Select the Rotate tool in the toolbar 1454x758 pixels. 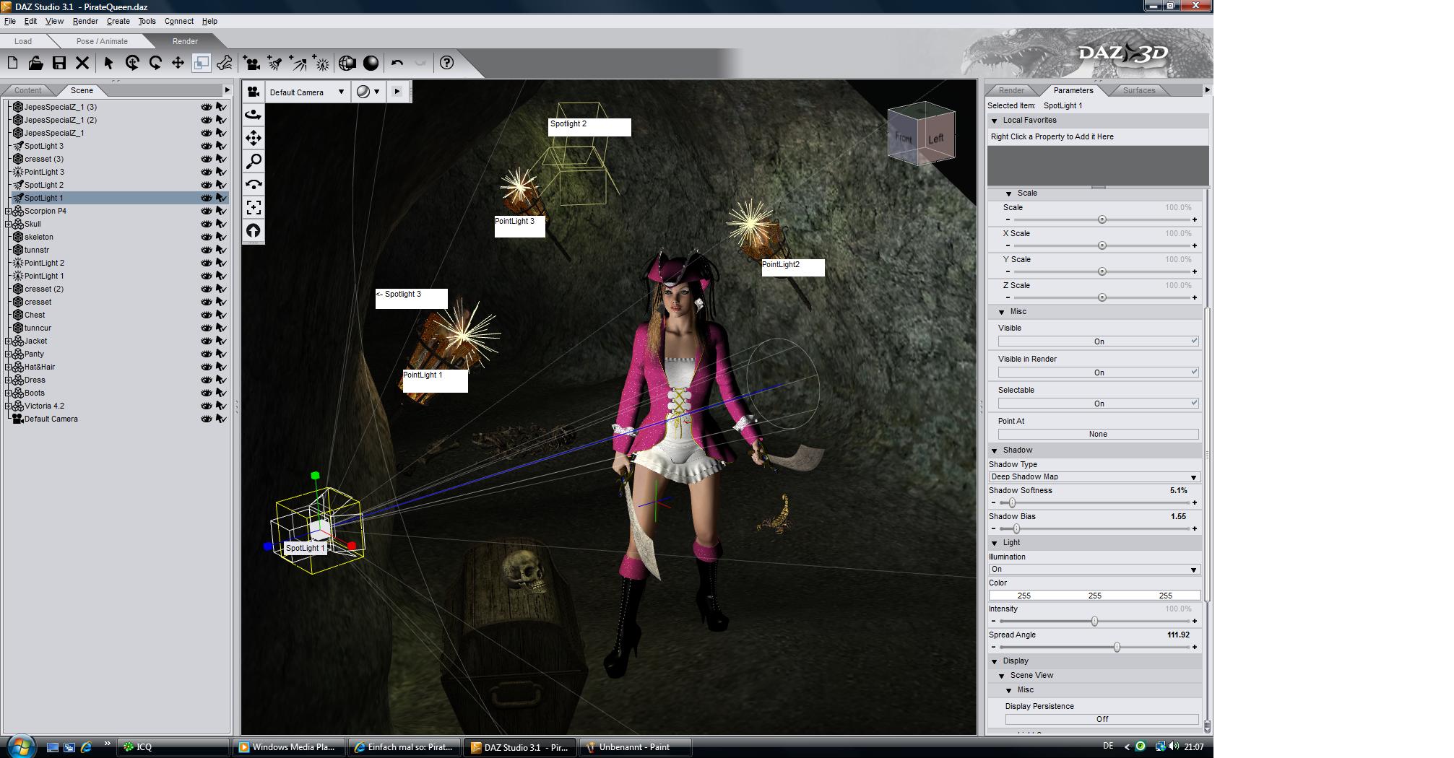click(132, 64)
